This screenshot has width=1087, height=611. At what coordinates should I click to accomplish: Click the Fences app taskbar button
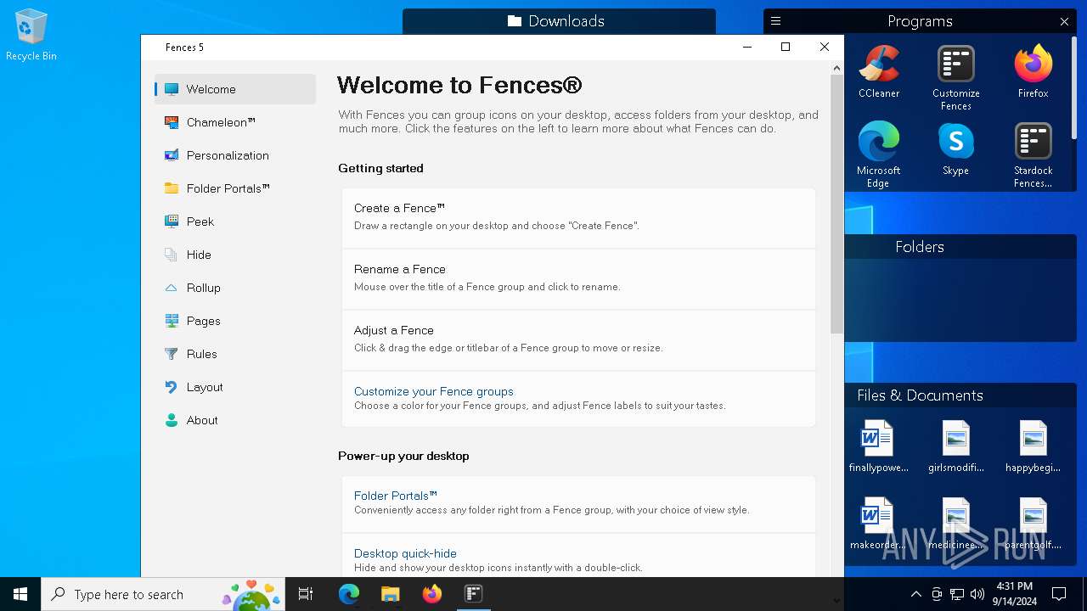click(x=474, y=594)
